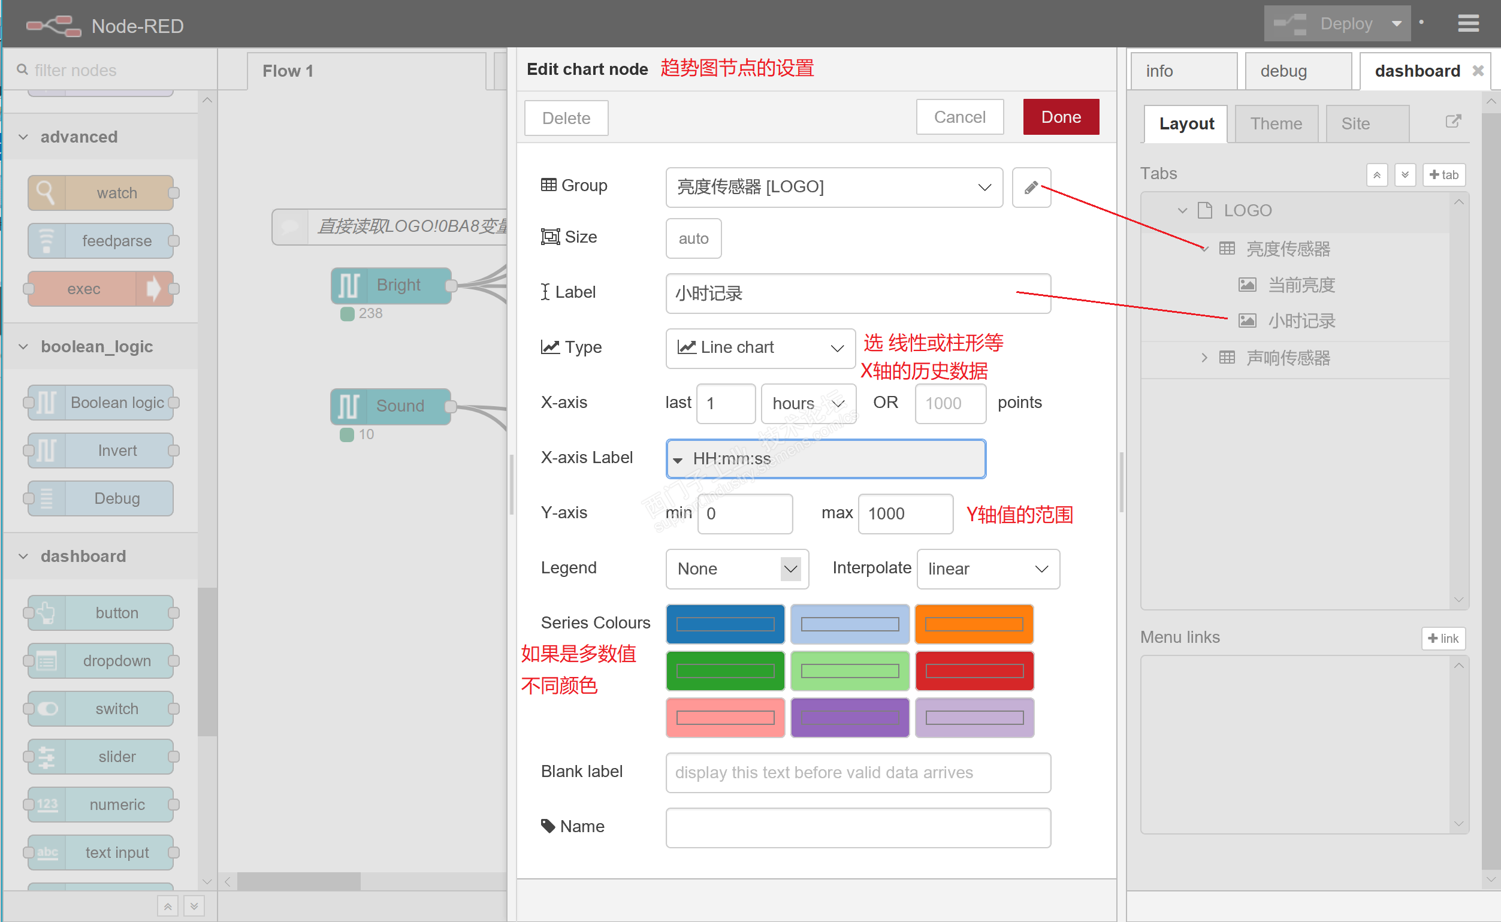Click the move-up double arrow in Tabs
1501x922 pixels.
click(x=1376, y=175)
